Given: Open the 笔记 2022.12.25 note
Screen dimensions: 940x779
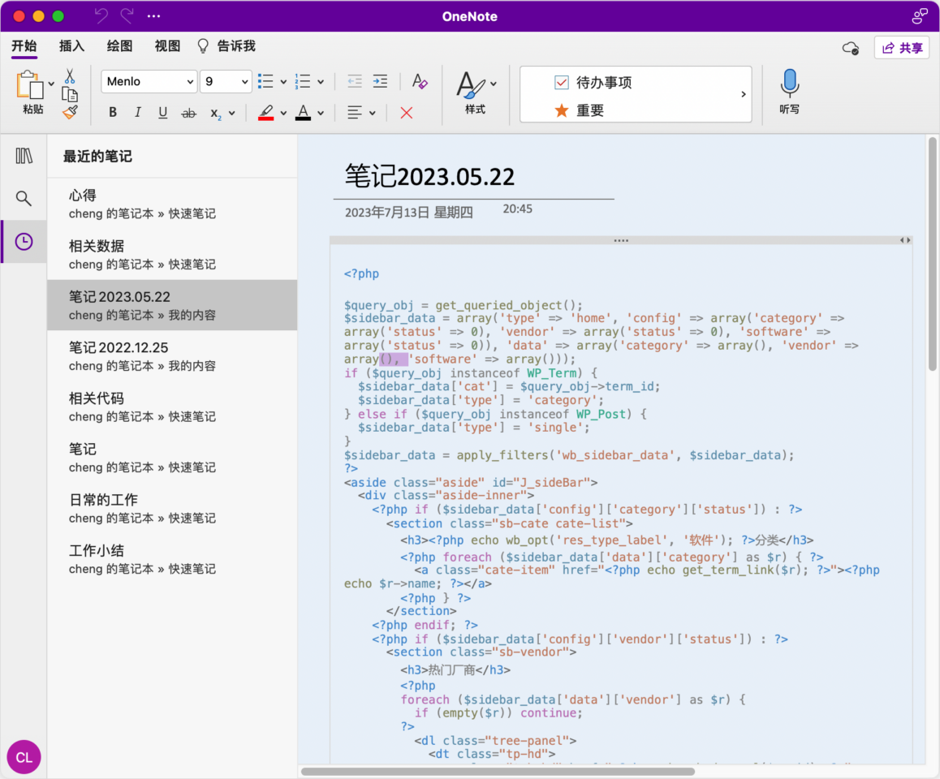Looking at the screenshot, I should point(172,356).
